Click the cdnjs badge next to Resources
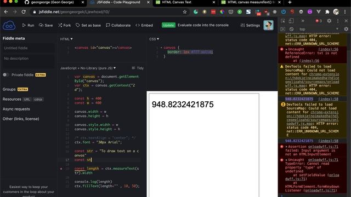 point(38,100)
